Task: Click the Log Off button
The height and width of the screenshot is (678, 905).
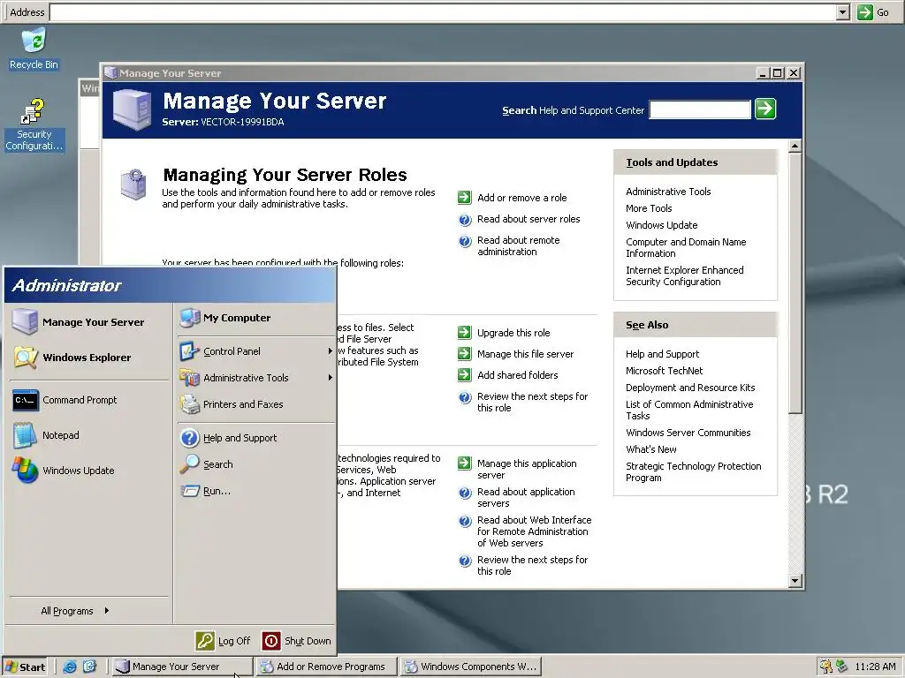Action: pyautogui.click(x=224, y=641)
